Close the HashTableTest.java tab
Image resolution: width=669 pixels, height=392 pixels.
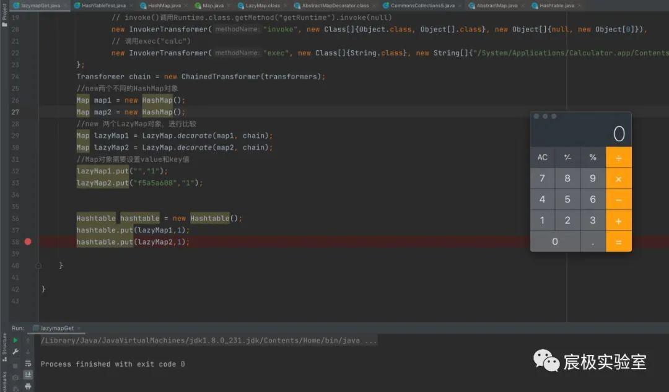[x=131, y=6]
